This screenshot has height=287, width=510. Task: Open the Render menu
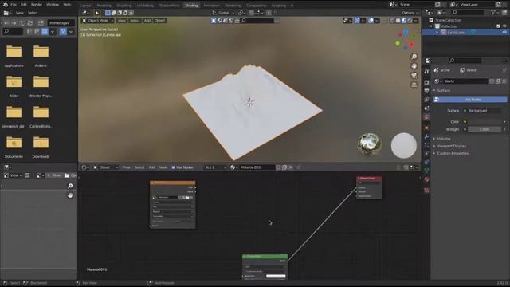37,5
